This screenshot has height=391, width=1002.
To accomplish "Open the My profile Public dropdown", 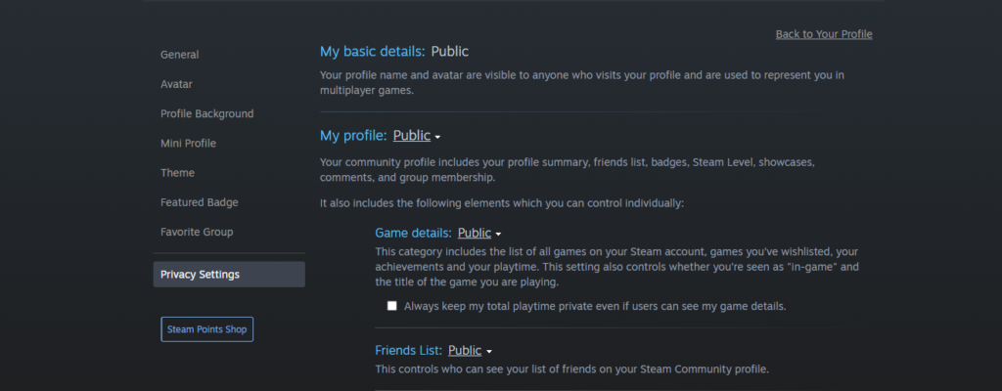I will (x=412, y=136).
